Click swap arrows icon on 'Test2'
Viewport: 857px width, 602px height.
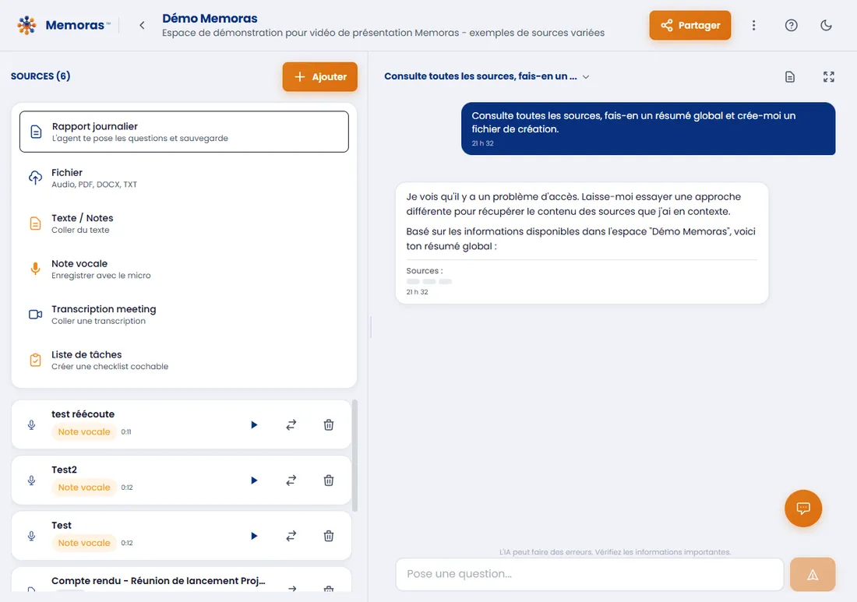pos(291,481)
